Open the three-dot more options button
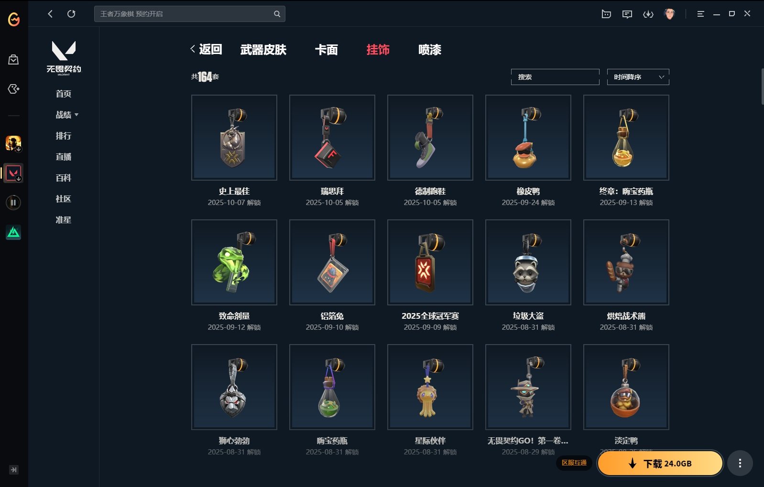The image size is (764, 487). click(x=740, y=463)
